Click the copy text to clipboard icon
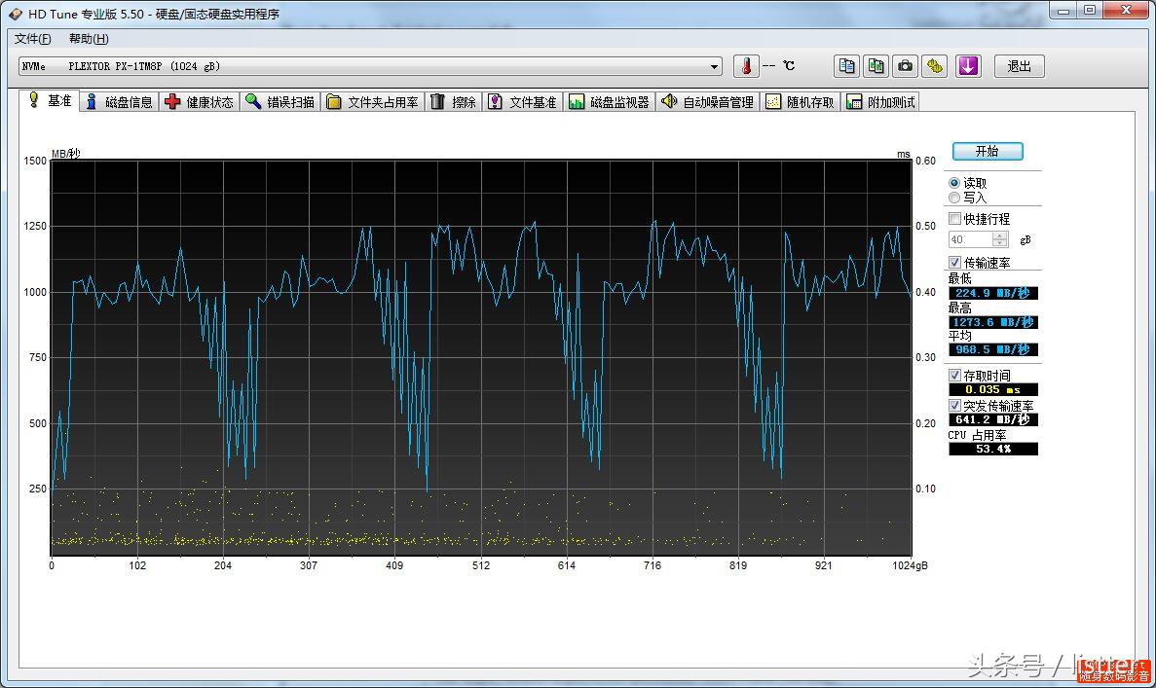 point(847,66)
